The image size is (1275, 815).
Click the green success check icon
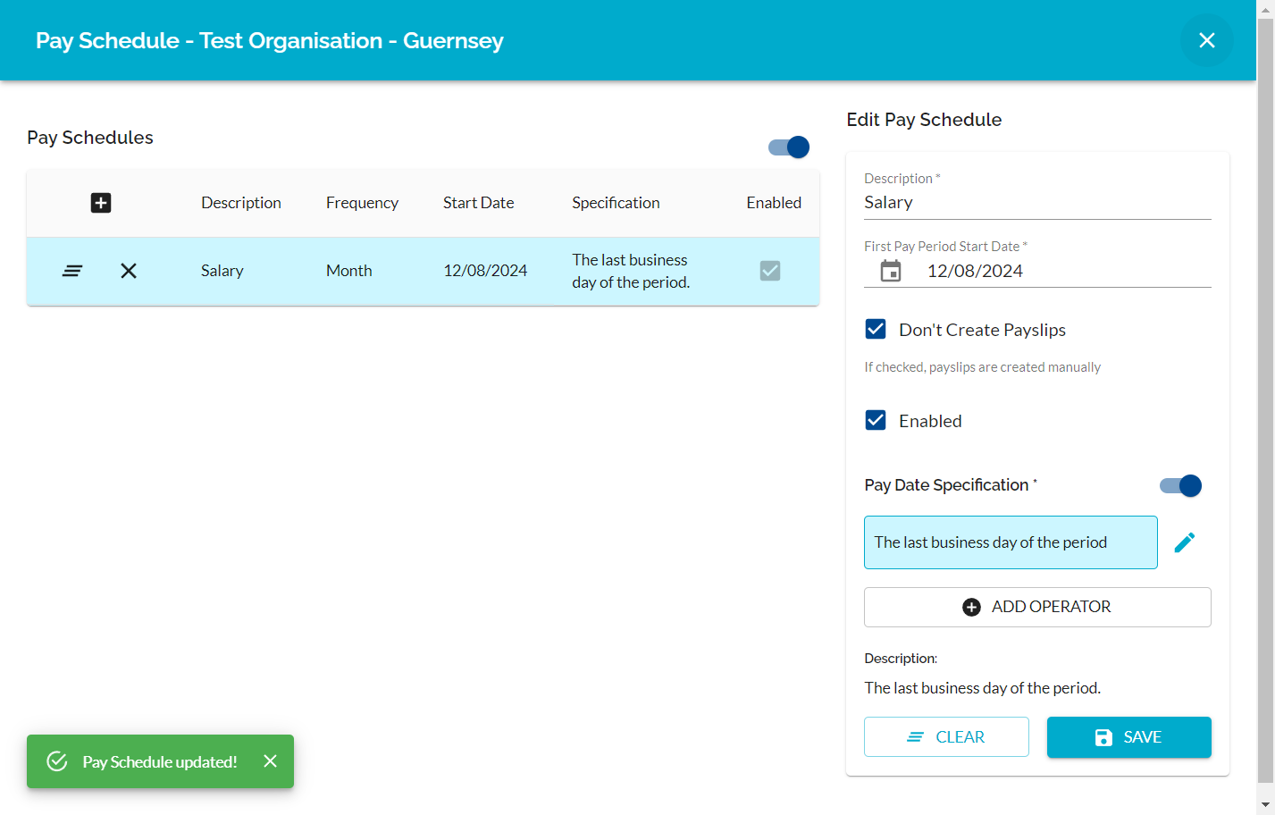[57, 761]
